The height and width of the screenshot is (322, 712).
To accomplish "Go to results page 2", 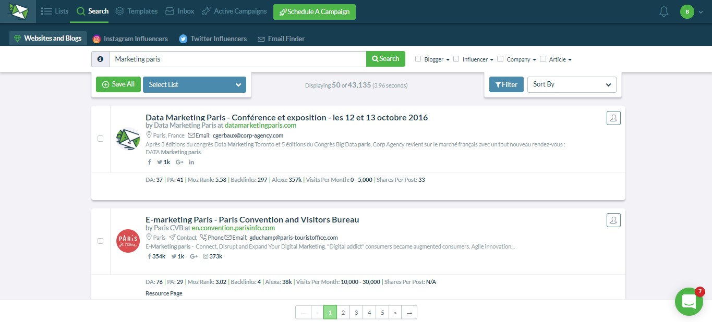I will point(343,312).
